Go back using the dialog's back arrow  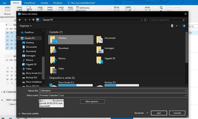coord(20,20)
